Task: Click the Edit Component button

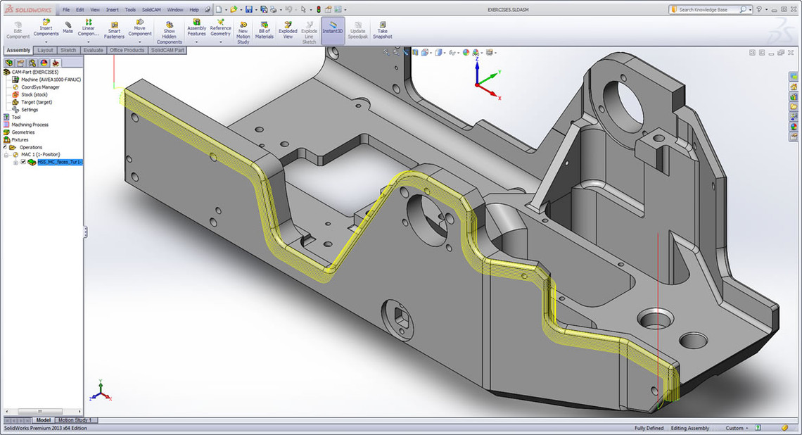Action: 17,29
